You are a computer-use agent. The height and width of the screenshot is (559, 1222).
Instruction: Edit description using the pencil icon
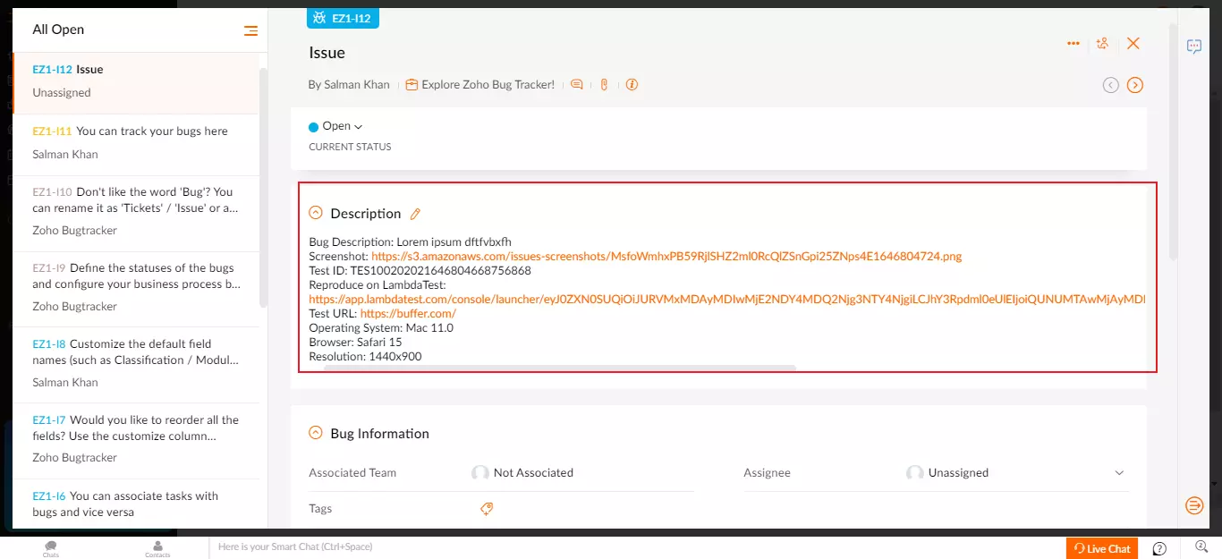[x=415, y=214]
